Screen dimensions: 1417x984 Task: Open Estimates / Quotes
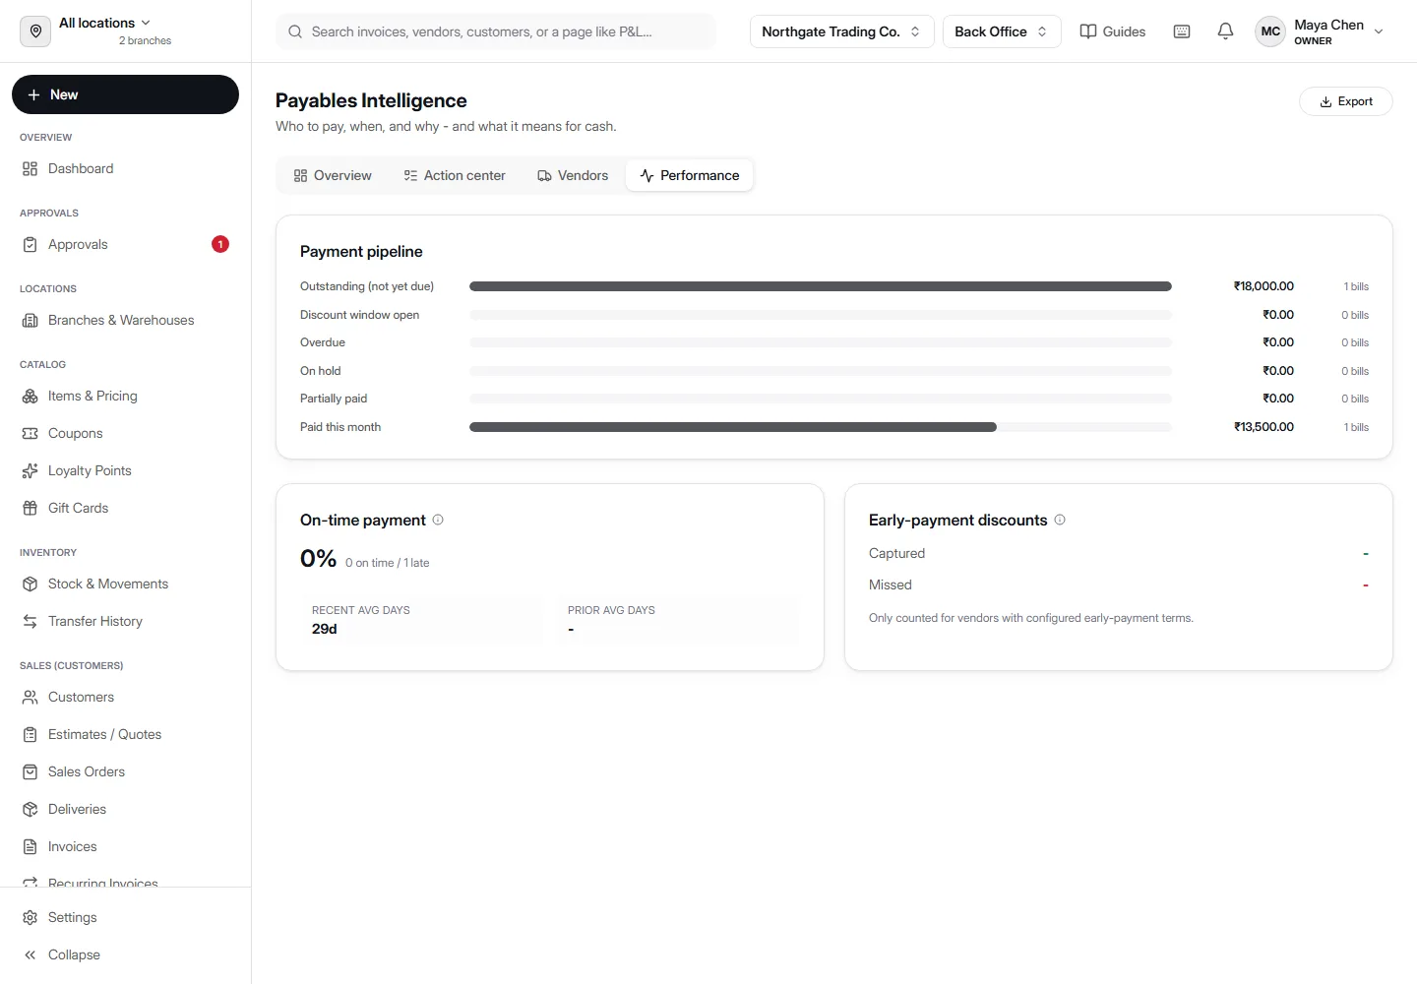coord(125,734)
